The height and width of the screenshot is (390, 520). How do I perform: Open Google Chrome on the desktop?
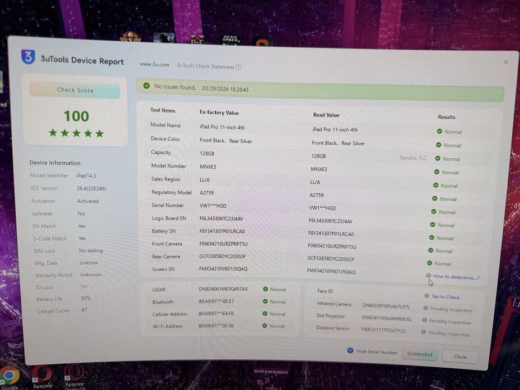click(9, 377)
